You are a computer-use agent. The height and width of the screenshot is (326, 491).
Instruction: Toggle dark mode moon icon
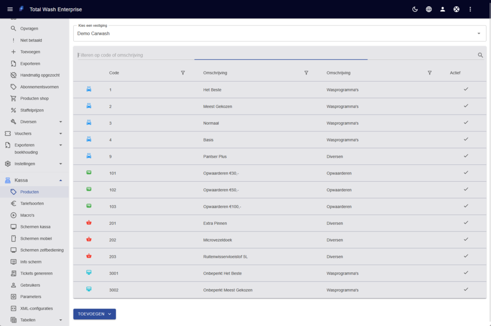[x=415, y=9]
